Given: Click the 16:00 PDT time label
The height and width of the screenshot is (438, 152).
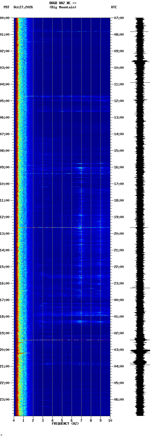Looking at the screenshot, I should 5,283.
